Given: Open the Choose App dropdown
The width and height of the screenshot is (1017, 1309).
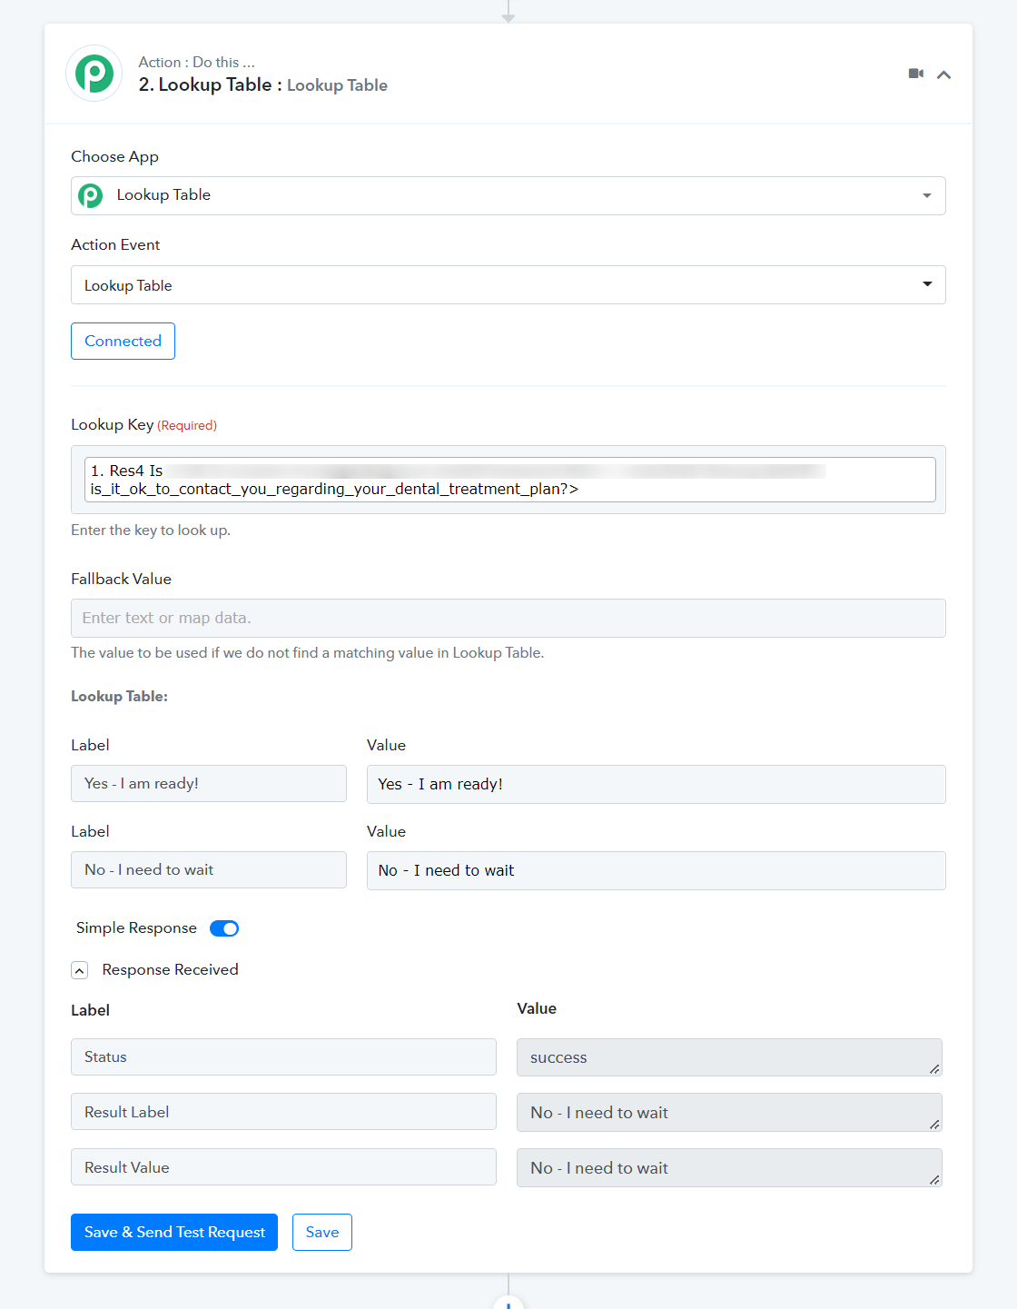Looking at the screenshot, I should pyautogui.click(x=926, y=195).
